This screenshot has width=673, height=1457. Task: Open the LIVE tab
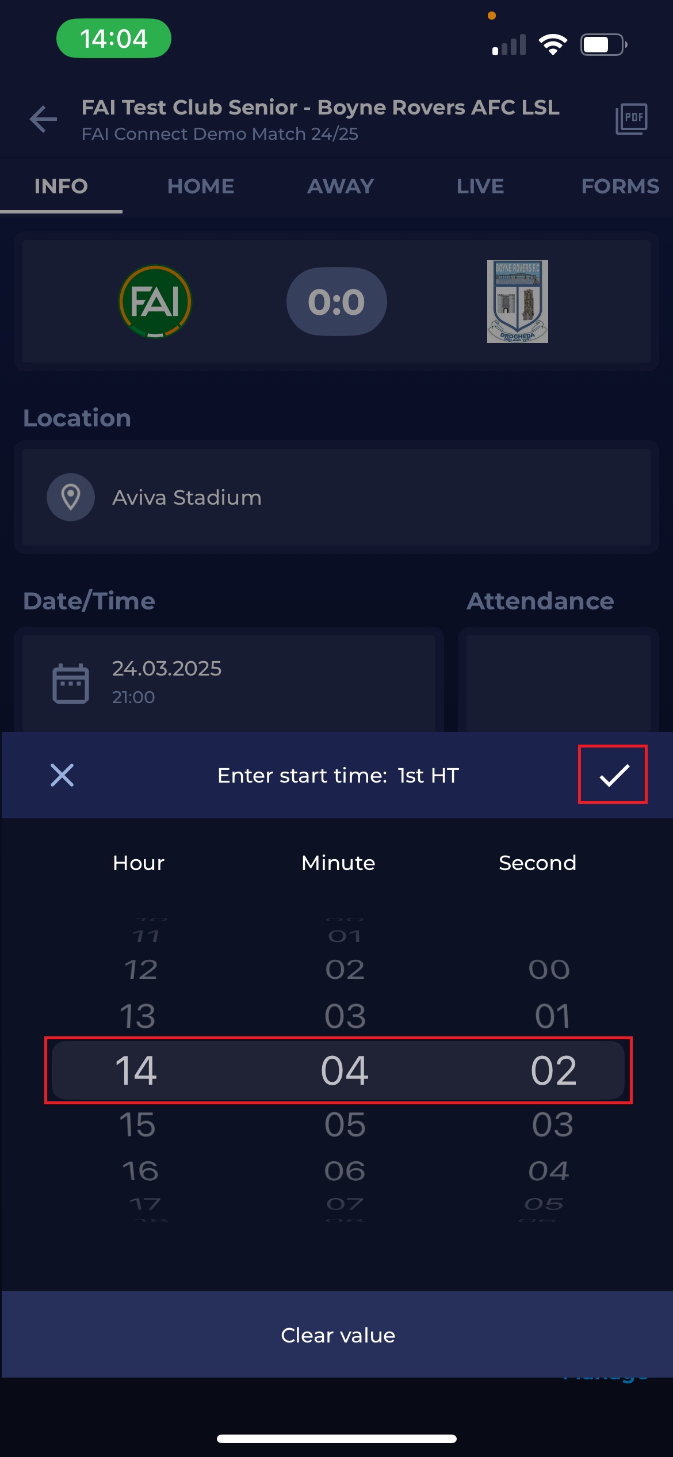480,186
